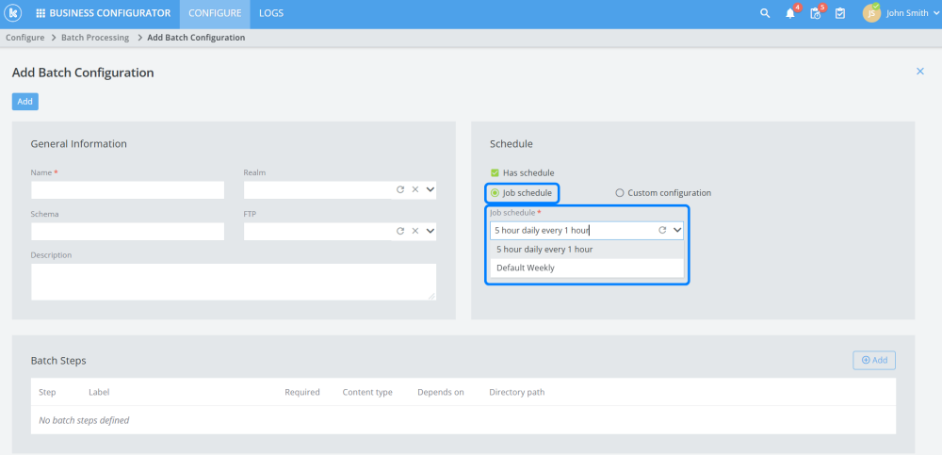Go to Configure breadcrumb
Image resolution: width=942 pixels, height=455 pixels.
(25, 38)
